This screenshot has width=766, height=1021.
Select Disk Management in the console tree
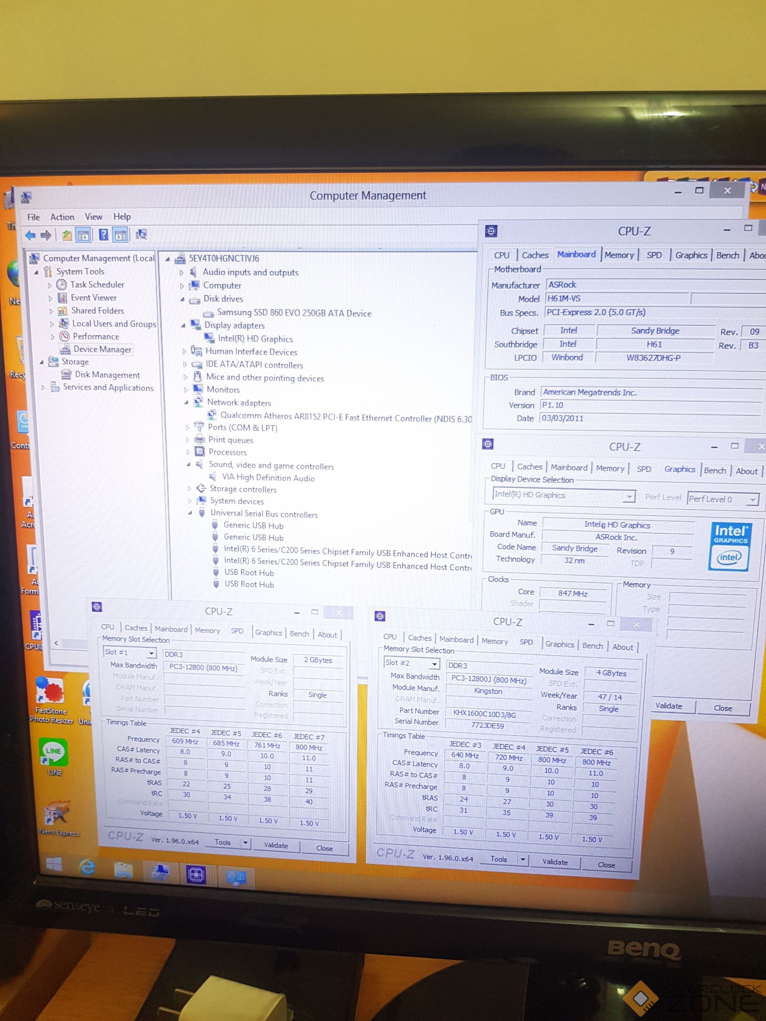(x=107, y=375)
